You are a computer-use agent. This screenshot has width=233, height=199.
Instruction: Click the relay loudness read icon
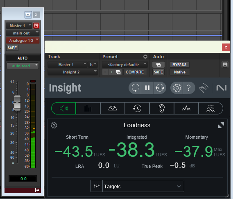(x=160, y=88)
